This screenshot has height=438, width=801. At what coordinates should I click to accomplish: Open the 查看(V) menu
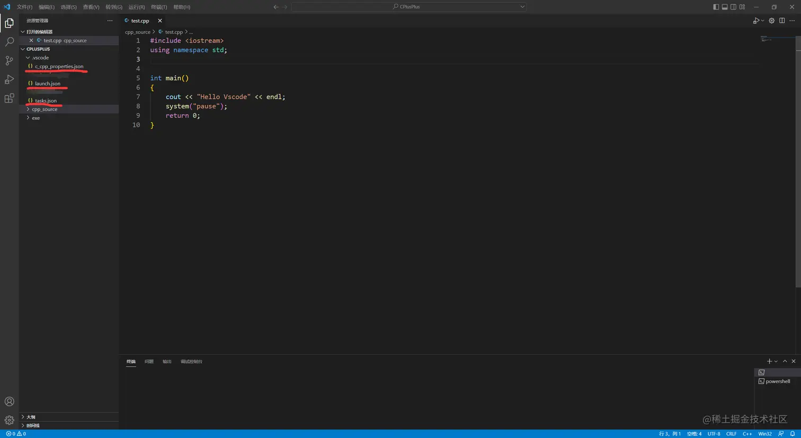(x=91, y=7)
